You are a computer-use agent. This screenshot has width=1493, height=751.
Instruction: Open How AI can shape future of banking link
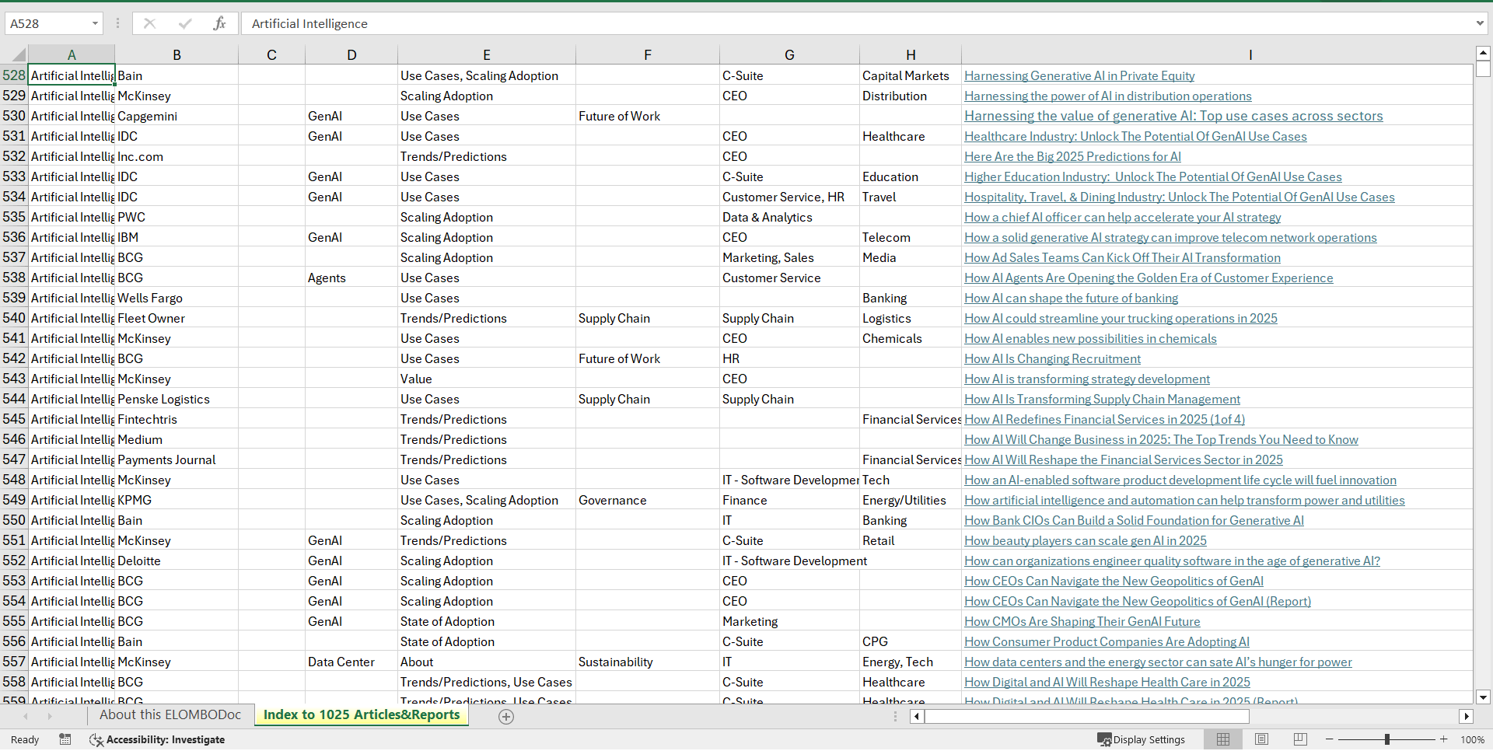[x=1071, y=298]
